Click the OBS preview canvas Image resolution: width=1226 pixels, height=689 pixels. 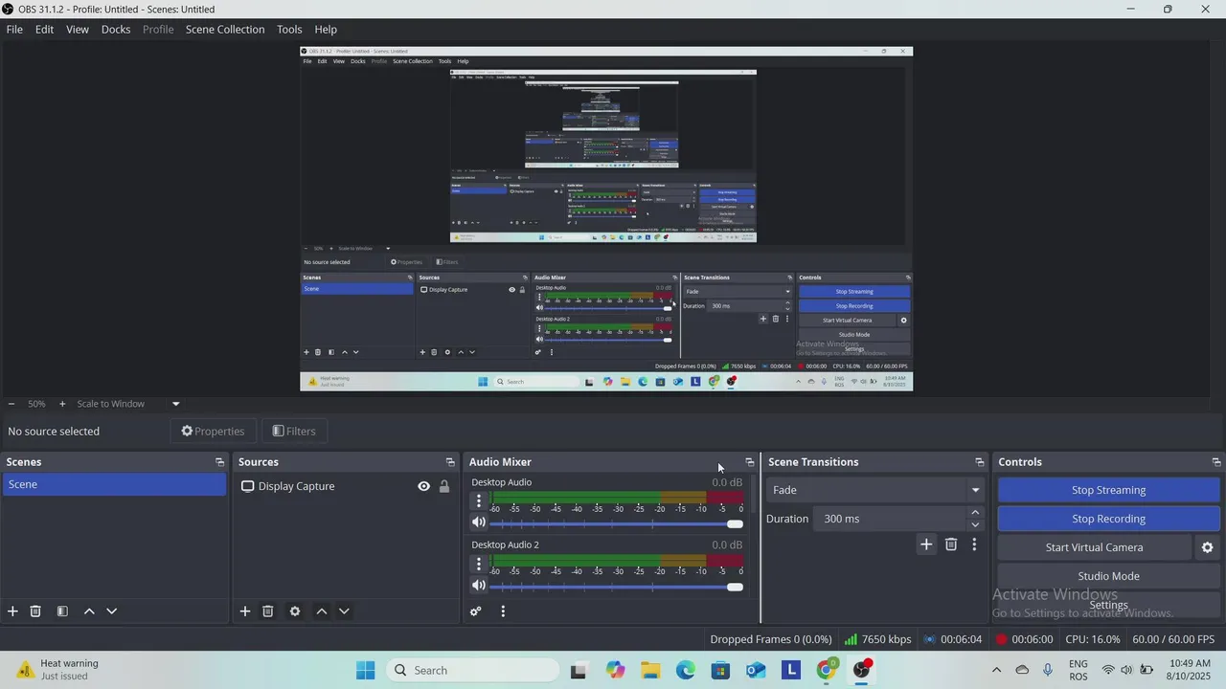(606, 219)
